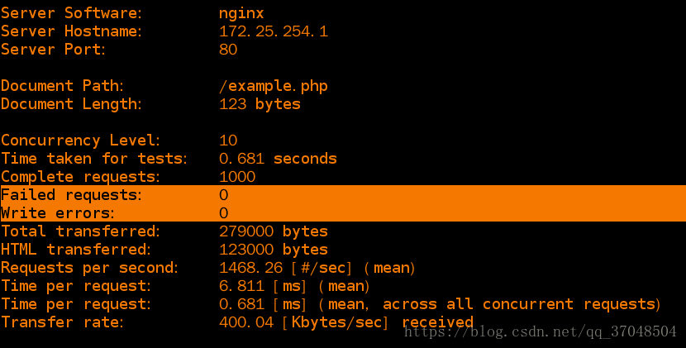Viewport: 686px width, 348px height.
Task: Select '0.681 [ms] (mean, across all concurrent requests)'
Action: tap(440, 304)
